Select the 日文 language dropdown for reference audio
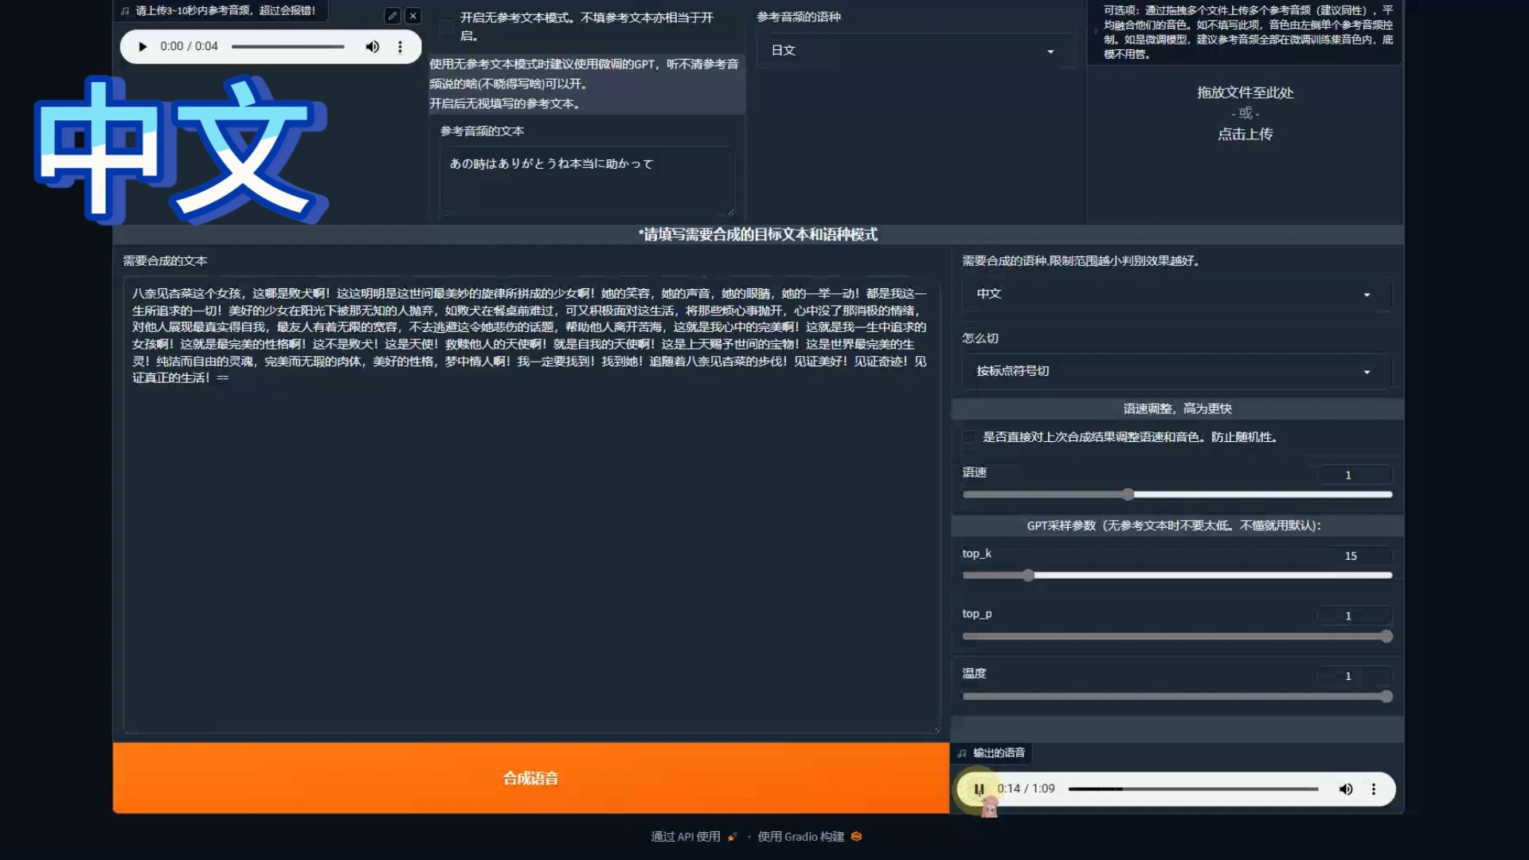 pyautogui.click(x=909, y=49)
